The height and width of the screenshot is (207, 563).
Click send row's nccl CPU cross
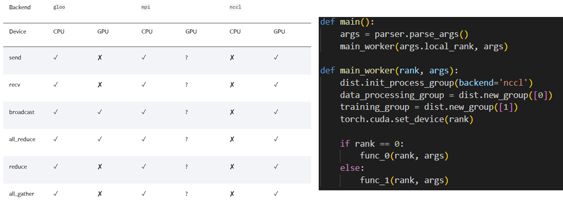232,57
